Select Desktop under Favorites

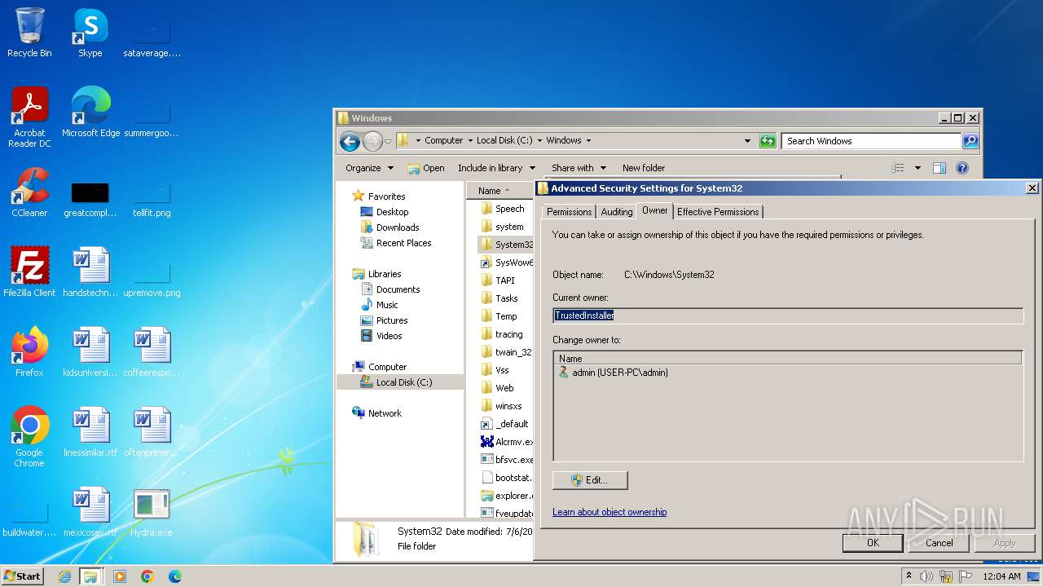pyautogui.click(x=392, y=212)
